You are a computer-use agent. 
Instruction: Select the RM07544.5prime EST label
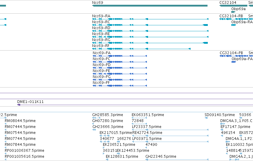pyautogui.click(x=20, y=133)
